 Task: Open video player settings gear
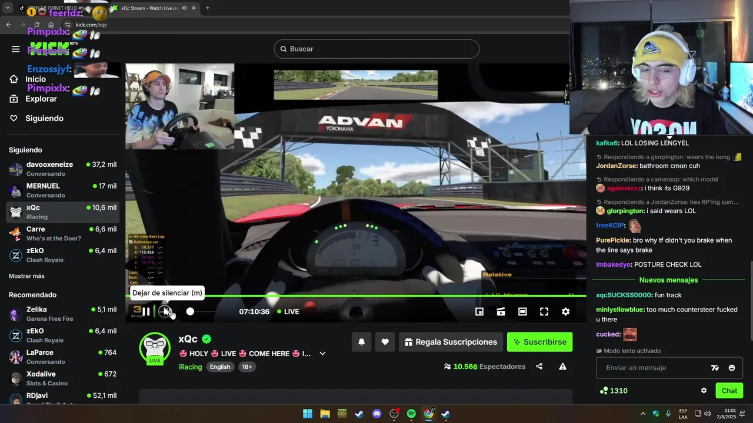565,311
